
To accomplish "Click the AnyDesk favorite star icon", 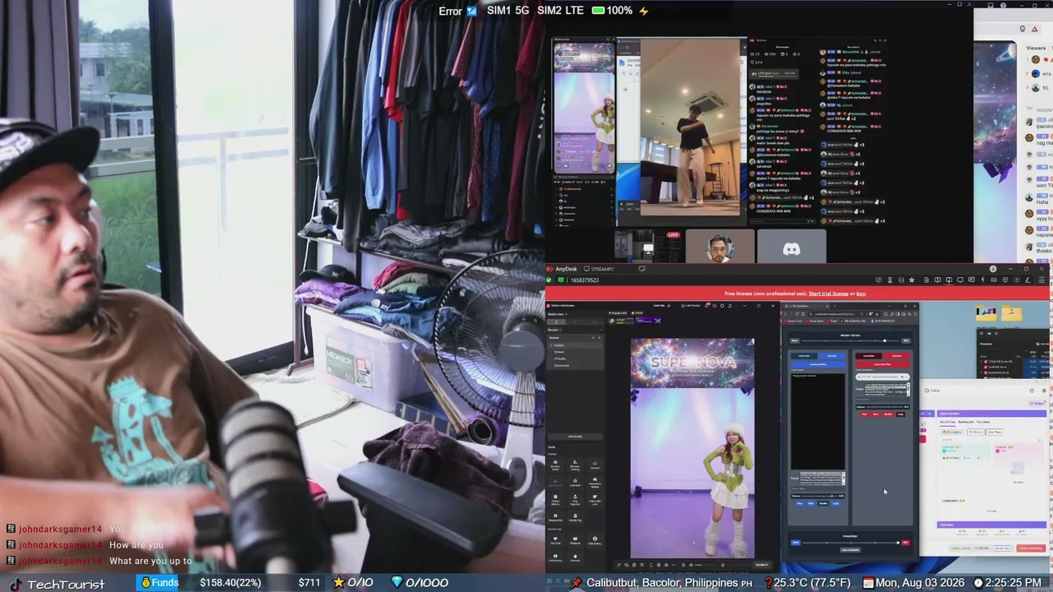I will (912, 280).
